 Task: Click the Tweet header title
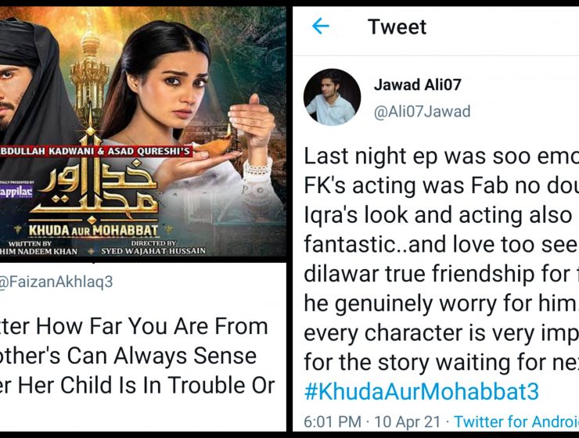397,27
